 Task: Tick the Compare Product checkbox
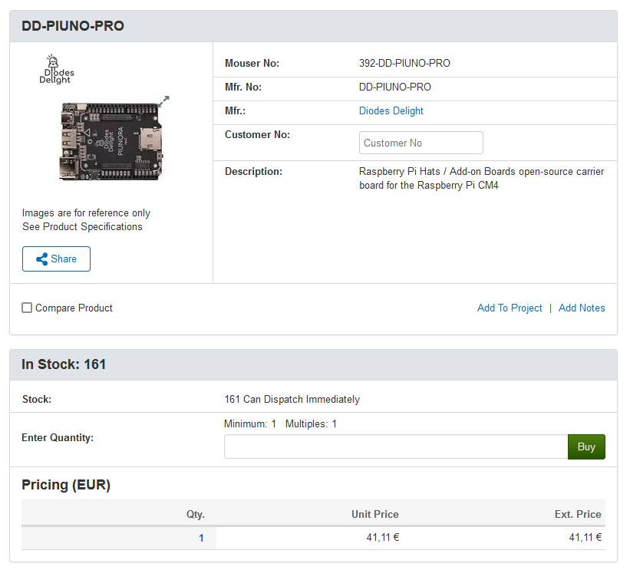(x=27, y=308)
